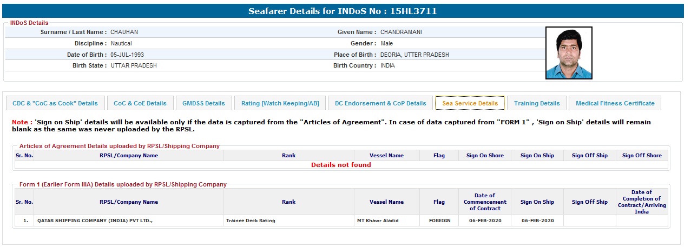Click Date of Commencement of Contract header
The image size is (691, 247).
(x=485, y=202)
